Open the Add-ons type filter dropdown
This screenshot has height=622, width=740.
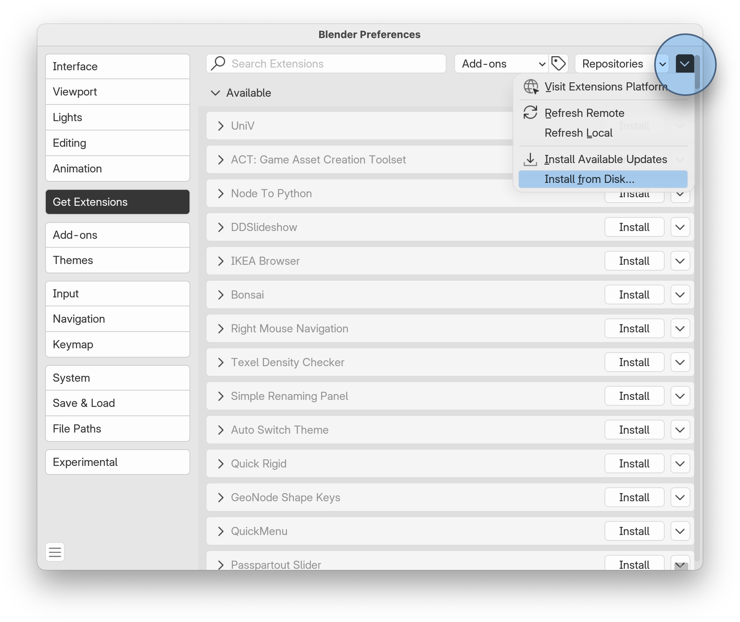coord(502,64)
